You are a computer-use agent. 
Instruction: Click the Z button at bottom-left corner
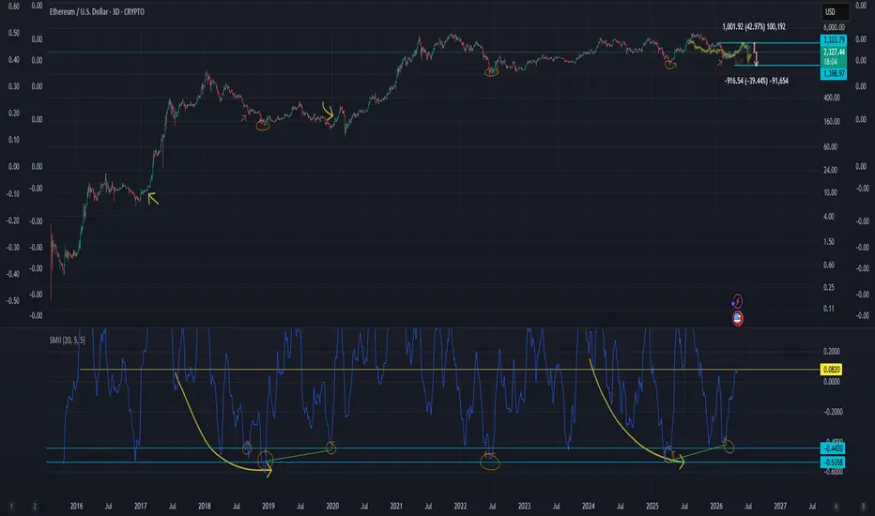coord(35,507)
